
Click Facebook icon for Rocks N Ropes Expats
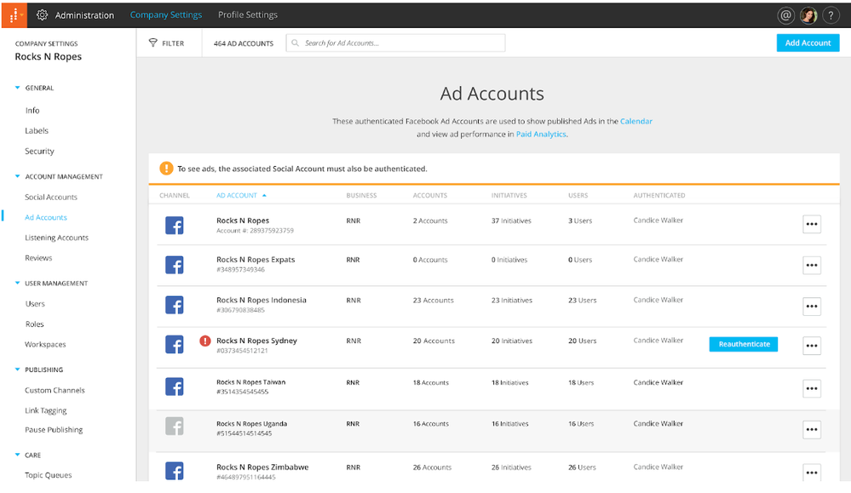click(x=175, y=265)
